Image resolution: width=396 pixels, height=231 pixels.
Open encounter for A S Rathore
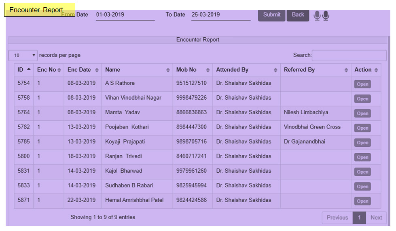tap(362, 84)
